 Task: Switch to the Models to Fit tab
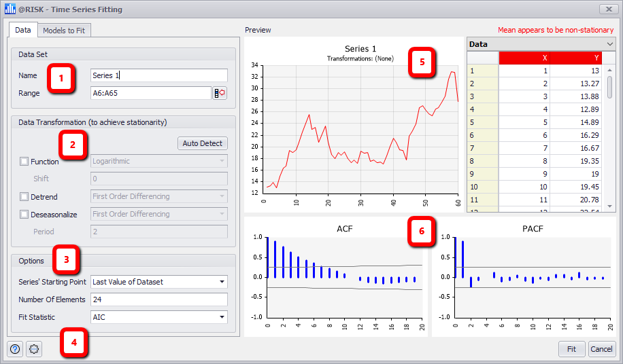click(x=64, y=31)
